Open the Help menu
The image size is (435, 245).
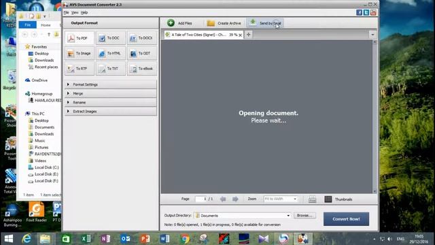84,12
